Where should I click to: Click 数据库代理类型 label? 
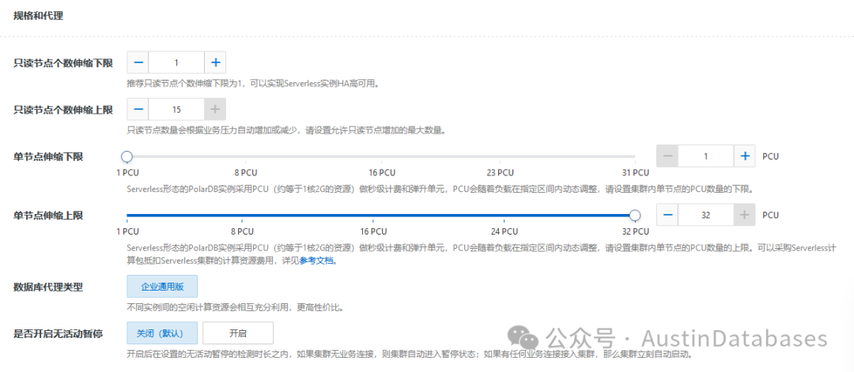click(x=48, y=287)
